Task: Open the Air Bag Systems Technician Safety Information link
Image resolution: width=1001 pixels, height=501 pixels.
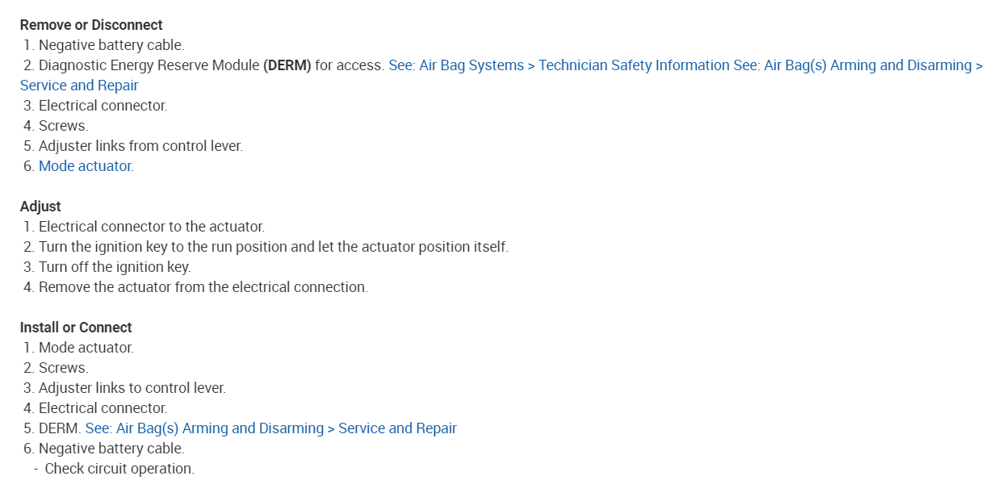Action: [559, 65]
